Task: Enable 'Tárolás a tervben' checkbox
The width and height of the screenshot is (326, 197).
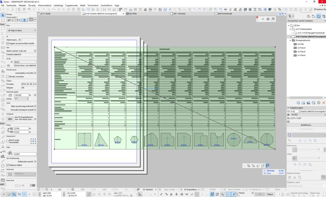Action: (x=8, y=77)
